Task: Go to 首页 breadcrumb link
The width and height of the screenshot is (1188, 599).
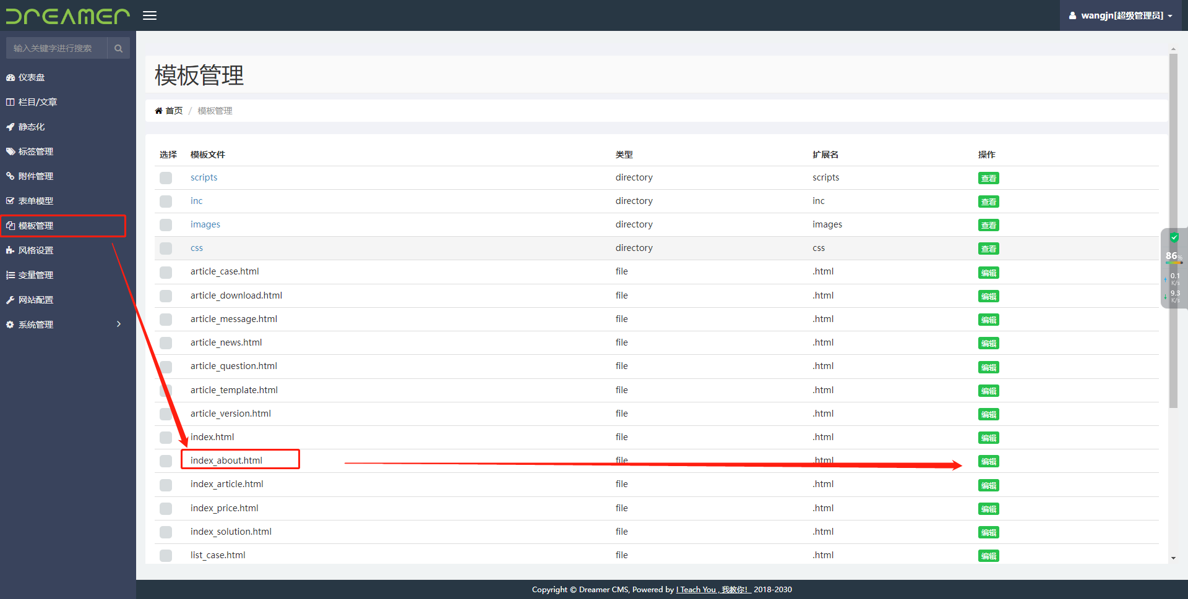Action: coord(174,111)
